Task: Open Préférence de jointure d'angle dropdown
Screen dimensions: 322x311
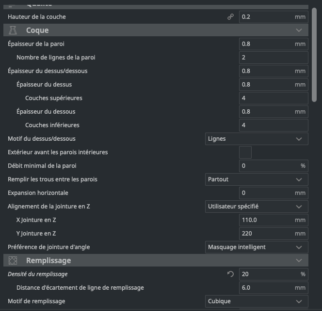Action: pyautogui.click(x=257, y=247)
